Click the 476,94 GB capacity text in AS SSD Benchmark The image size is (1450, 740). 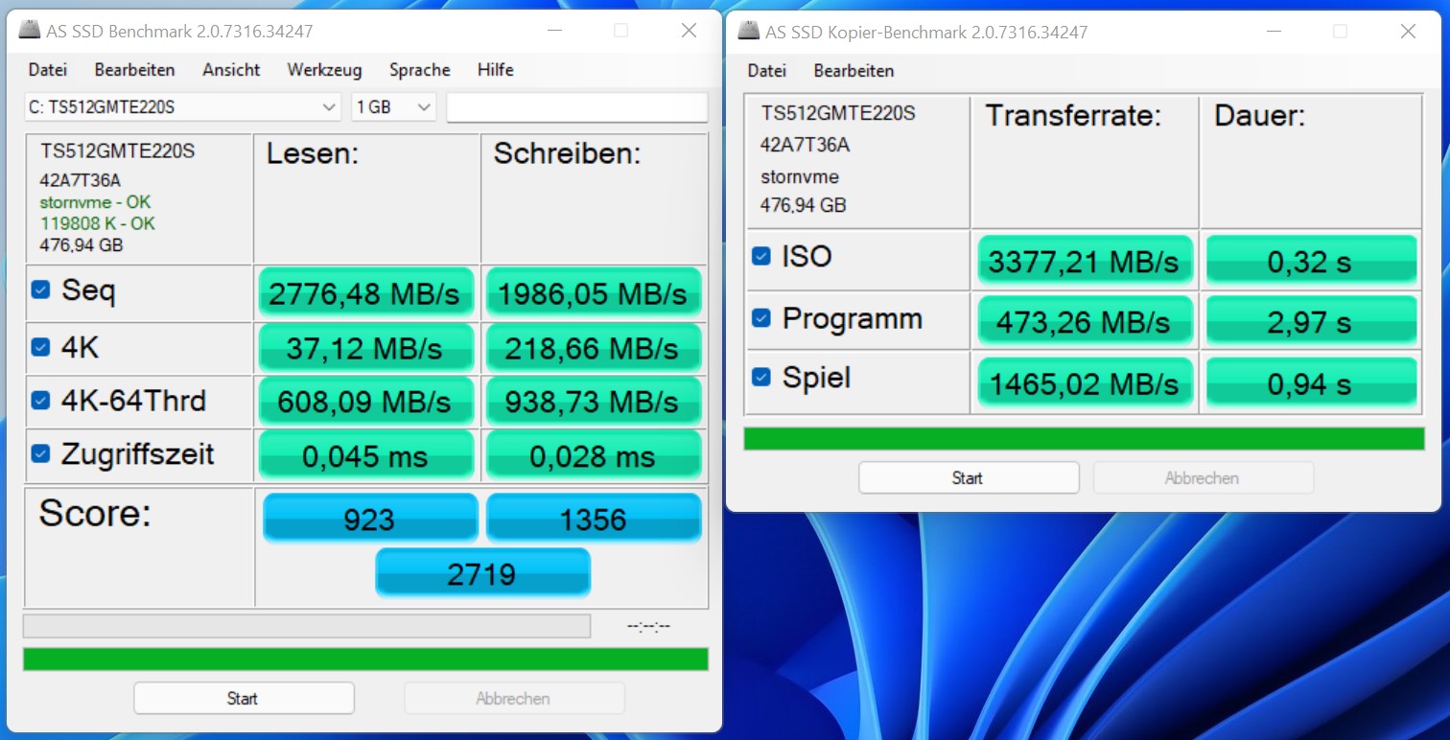pyautogui.click(x=82, y=245)
